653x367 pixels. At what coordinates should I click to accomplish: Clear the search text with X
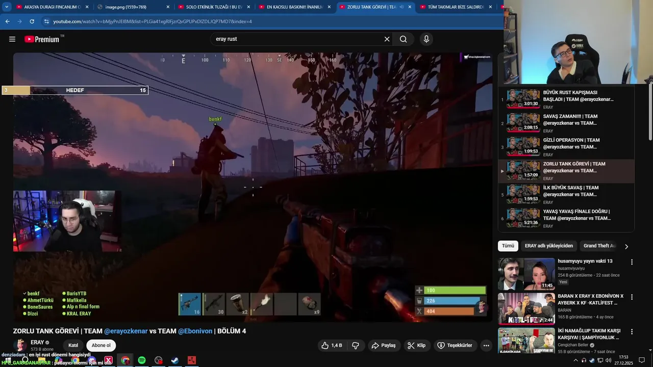[387, 39]
